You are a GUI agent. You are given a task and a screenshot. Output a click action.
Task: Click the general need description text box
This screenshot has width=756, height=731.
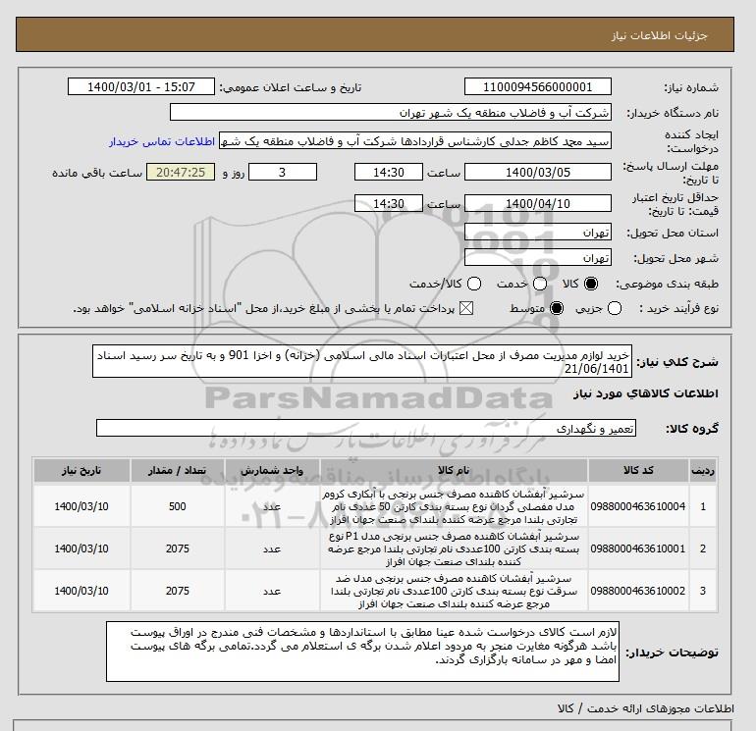[x=362, y=361]
